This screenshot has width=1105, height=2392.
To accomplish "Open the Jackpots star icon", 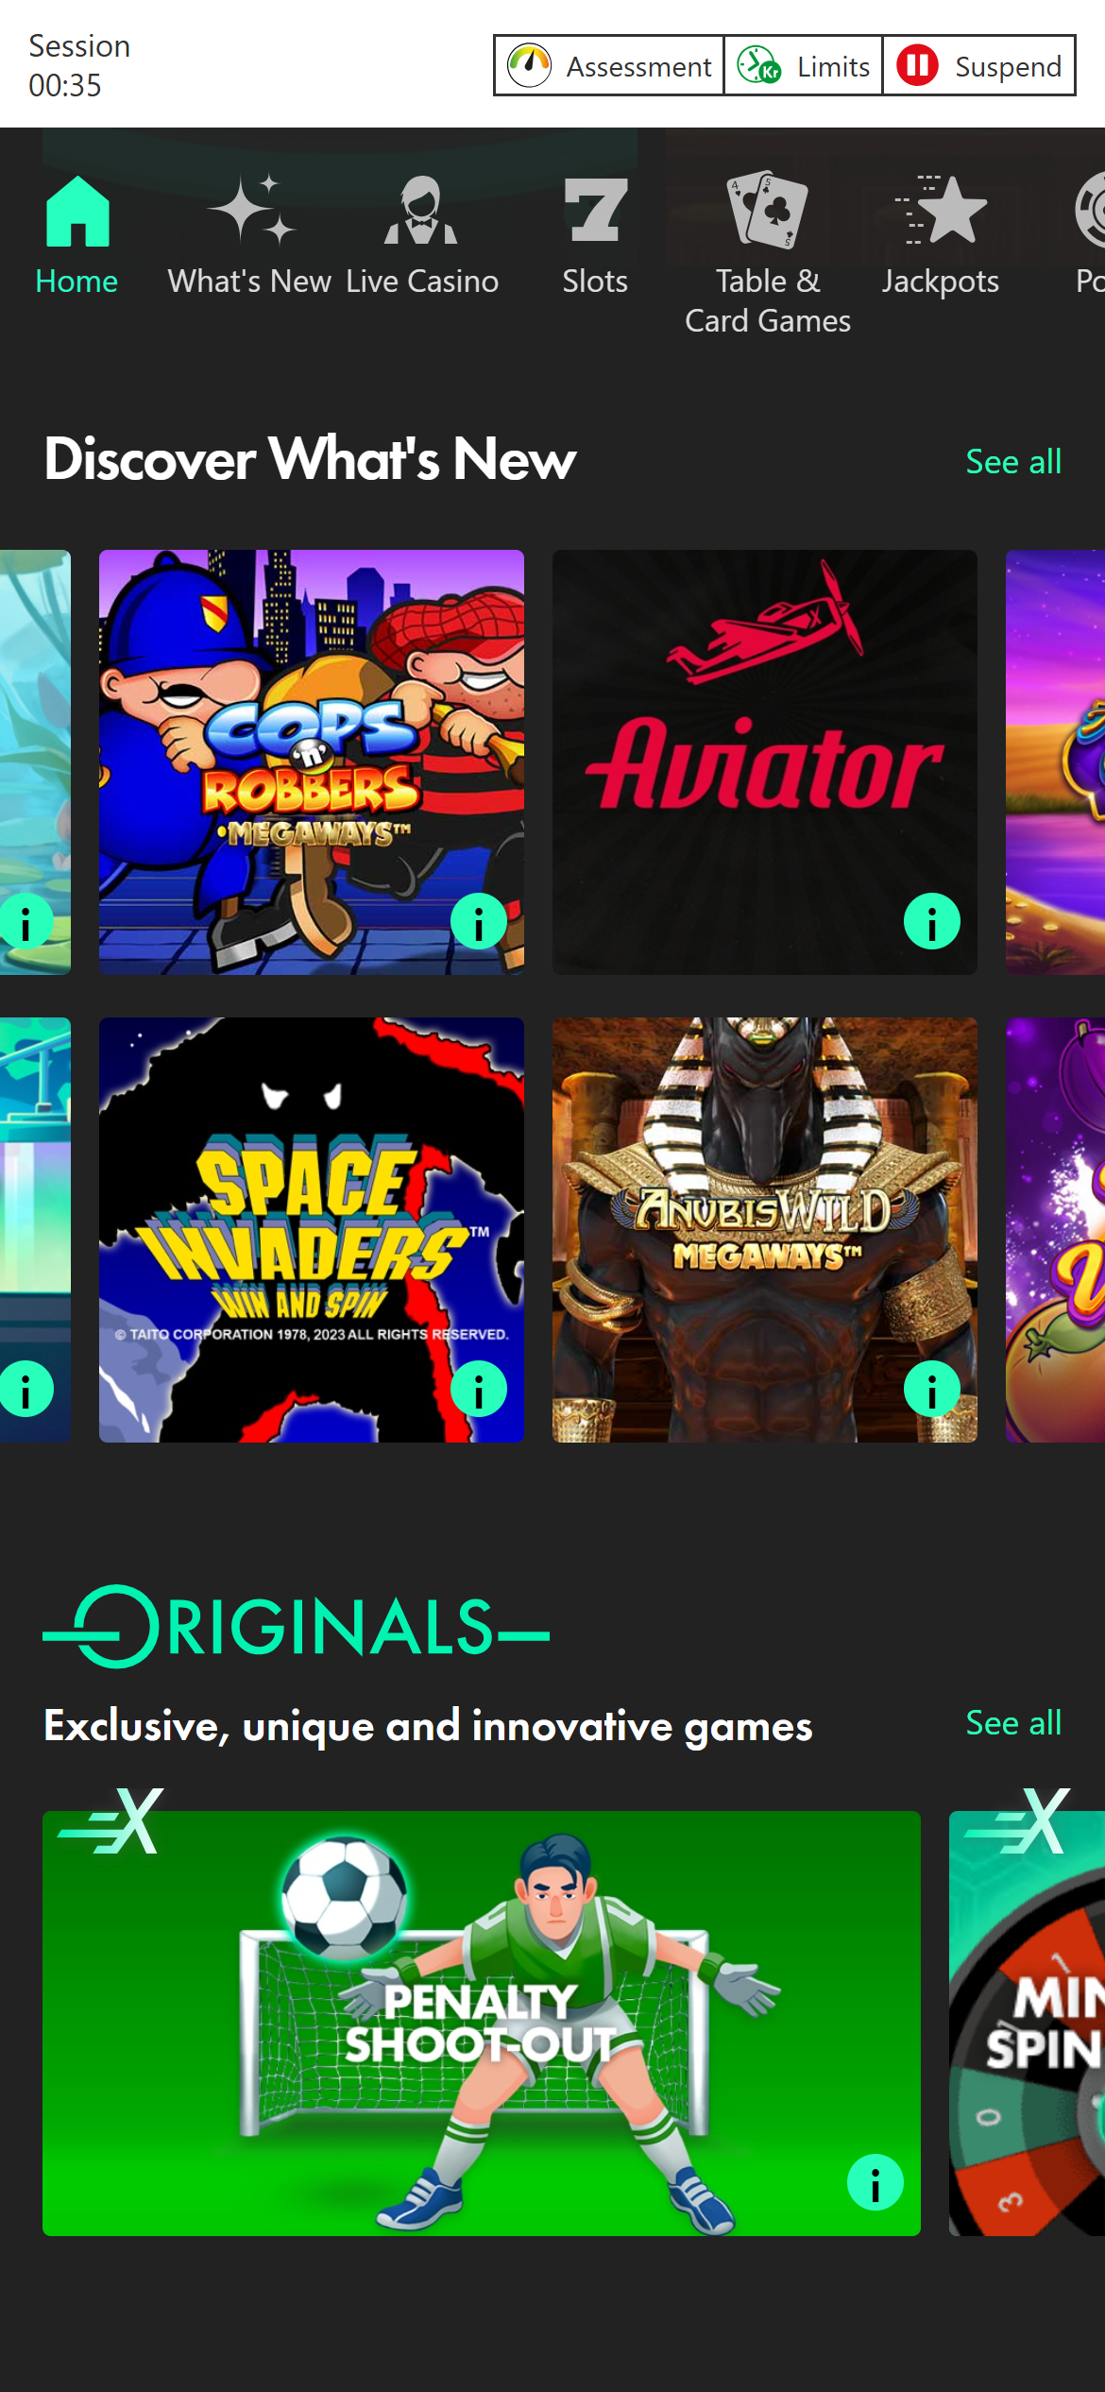I will point(941,210).
